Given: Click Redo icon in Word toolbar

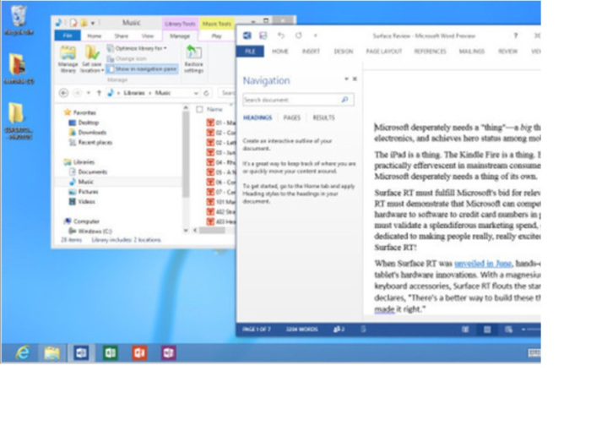Looking at the screenshot, I should pos(299,35).
